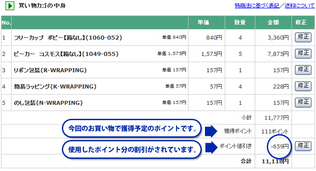Click the blue arrow pointing to 獲得ポイント

211,131
